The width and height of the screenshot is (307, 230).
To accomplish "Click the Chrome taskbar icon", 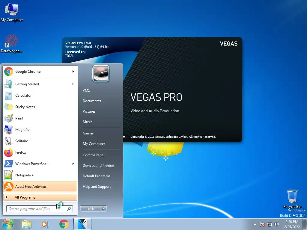I will (64, 224).
